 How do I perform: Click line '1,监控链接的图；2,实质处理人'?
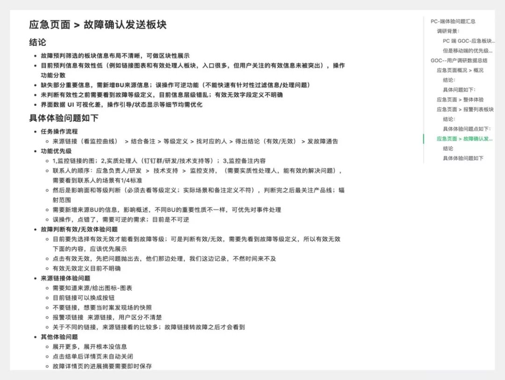pos(159,161)
